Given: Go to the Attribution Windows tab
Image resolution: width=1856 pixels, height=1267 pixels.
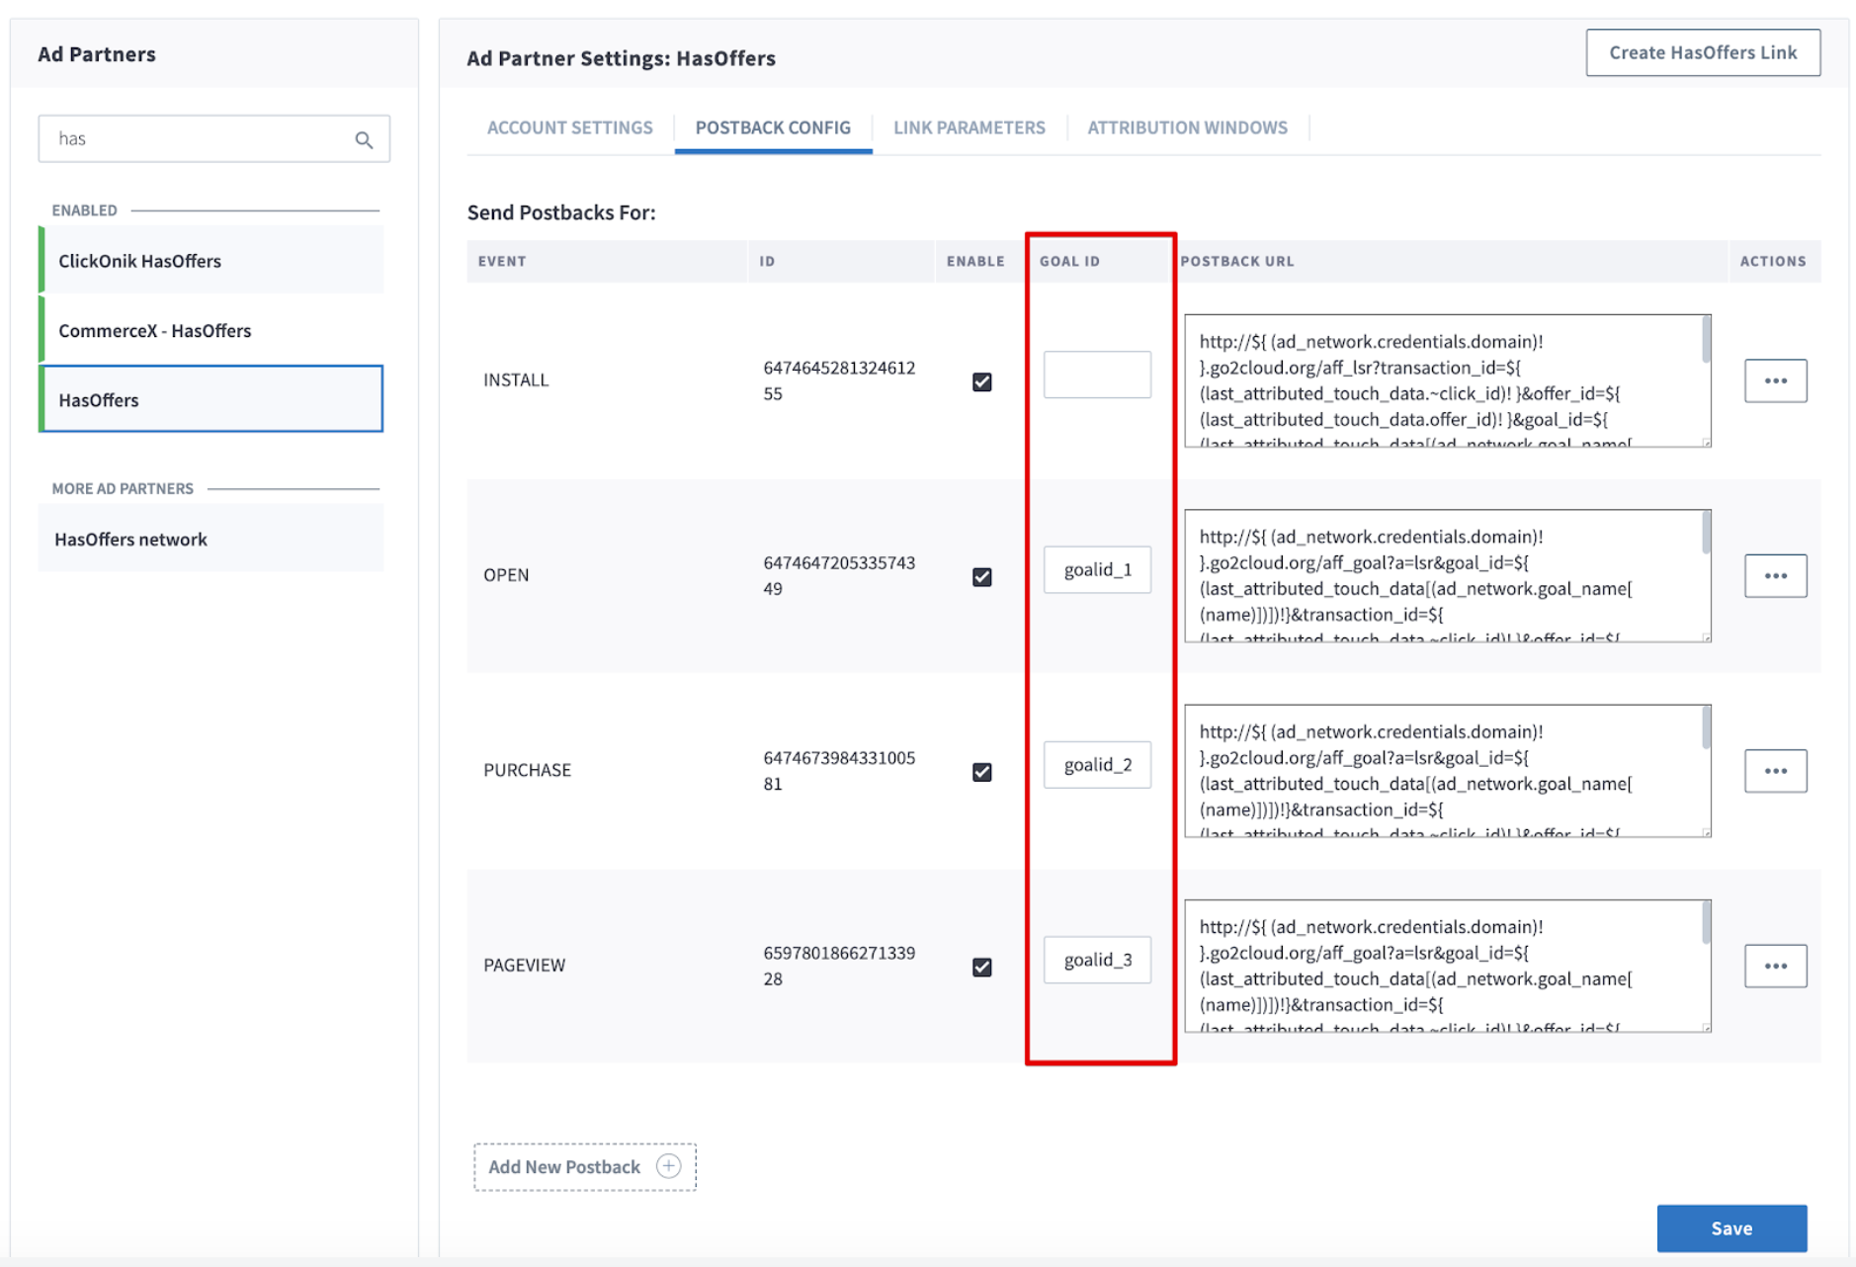Looking at the screenshot, I should (1187, 127).
